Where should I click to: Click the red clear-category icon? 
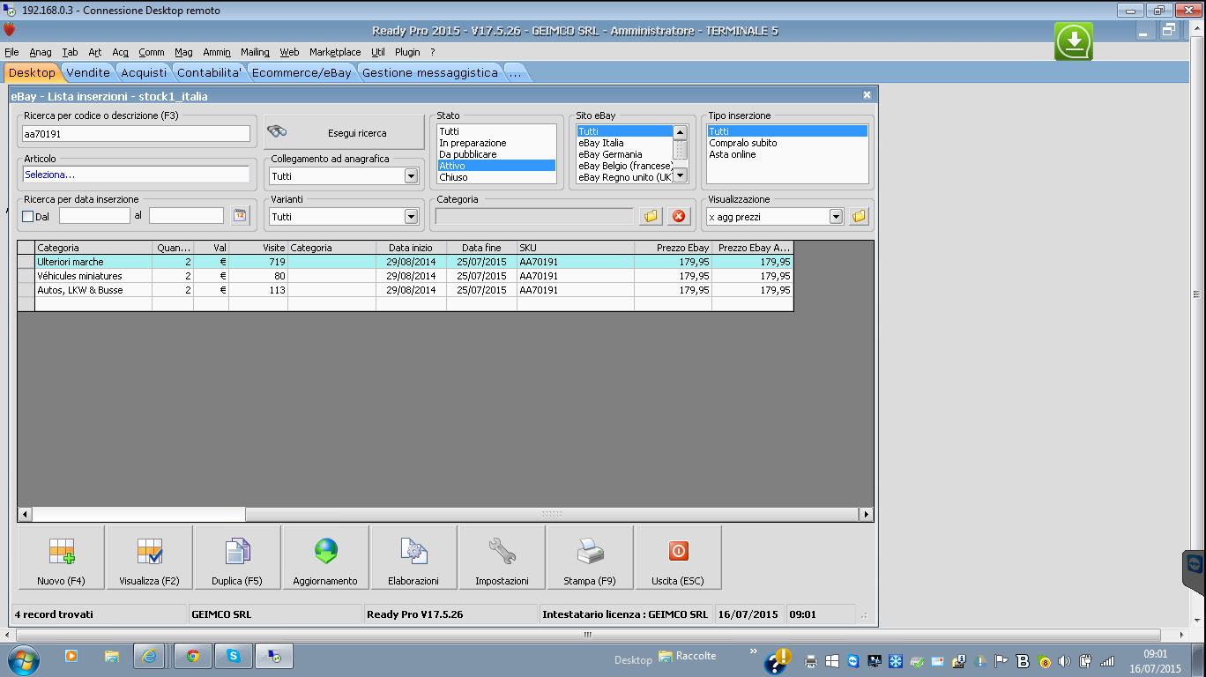679,216
